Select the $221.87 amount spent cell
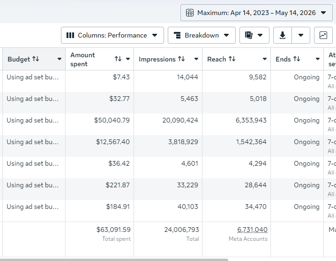336x261 pixels. coord(100,189)
